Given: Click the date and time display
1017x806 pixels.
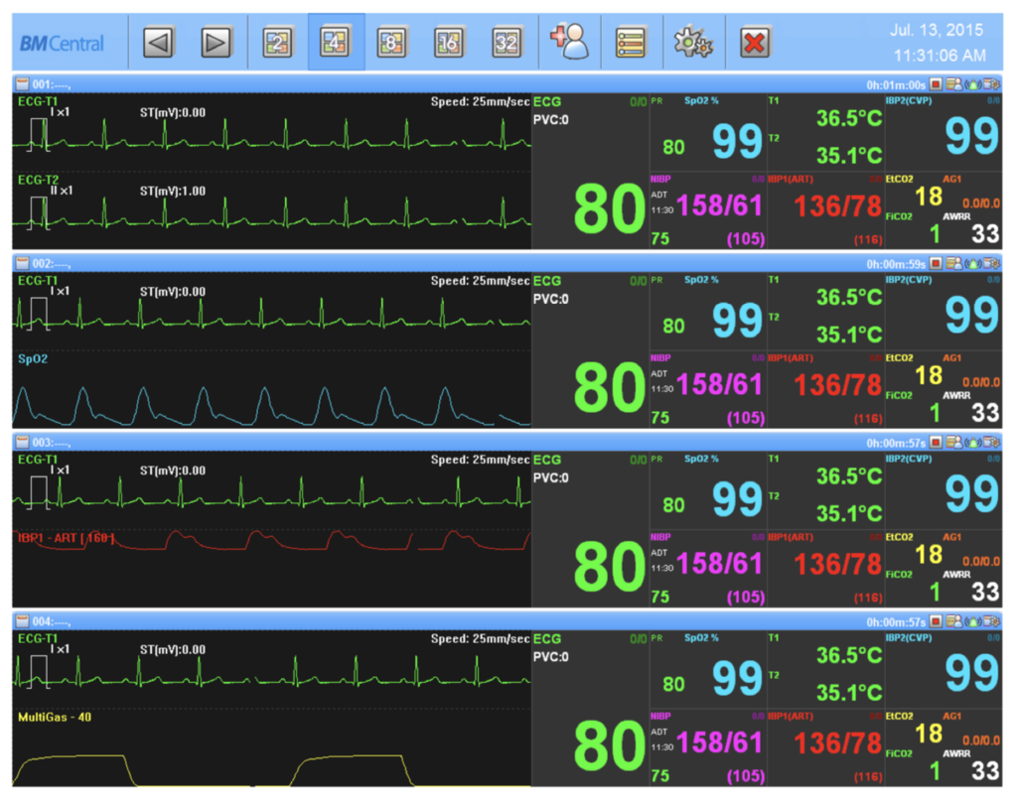Looking at the screenshot, I should click(x=938, y=43).
